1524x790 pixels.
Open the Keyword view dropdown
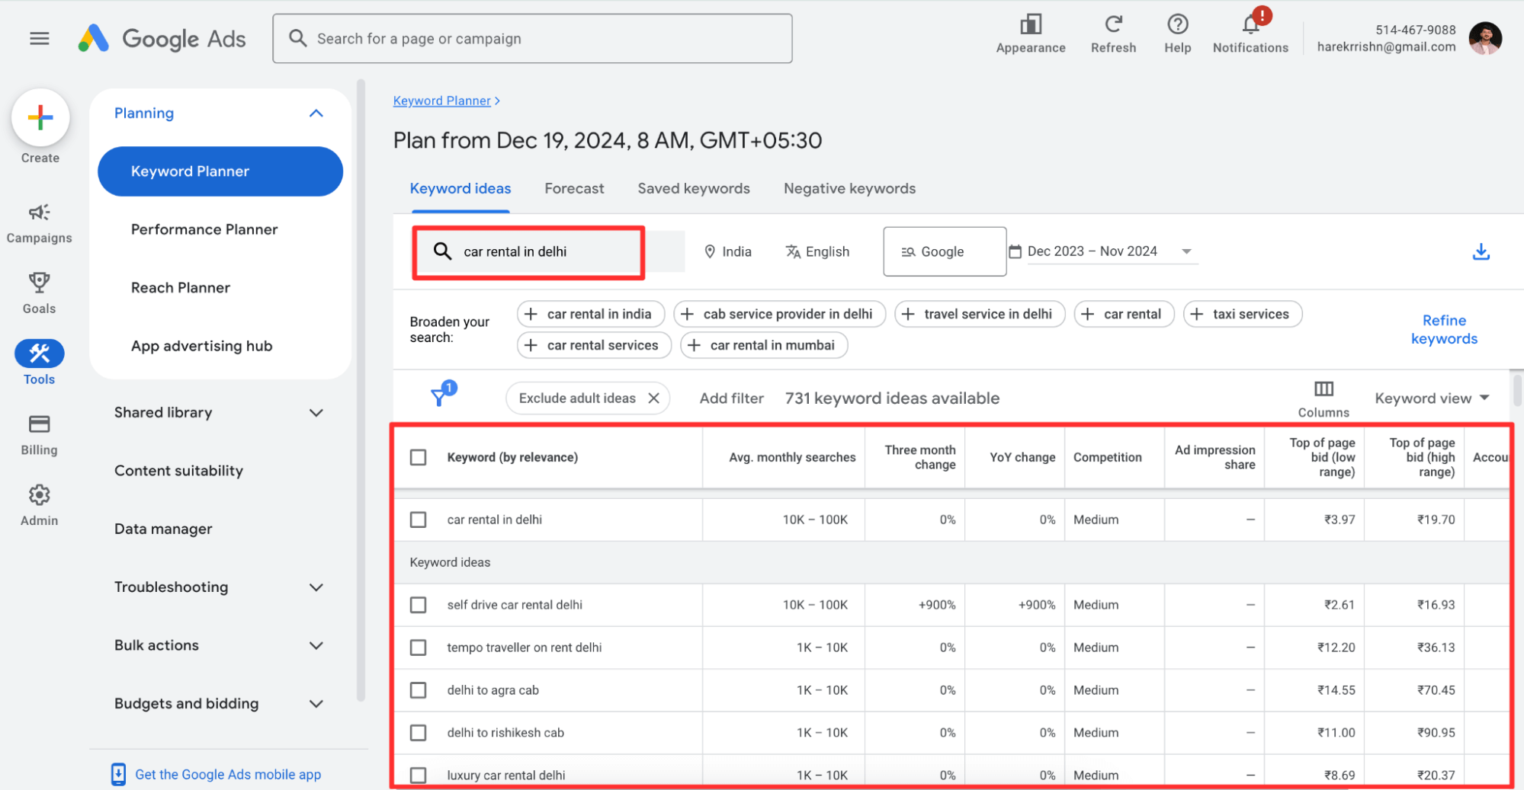(1431, 398)
